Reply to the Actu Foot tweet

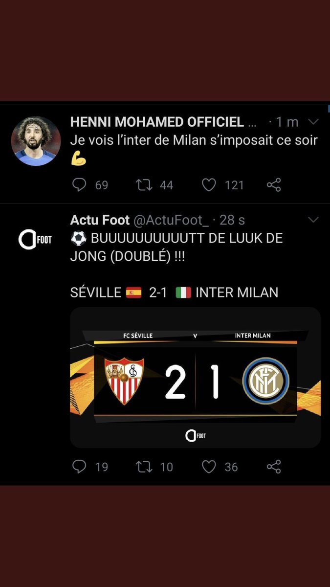[79, 467]
